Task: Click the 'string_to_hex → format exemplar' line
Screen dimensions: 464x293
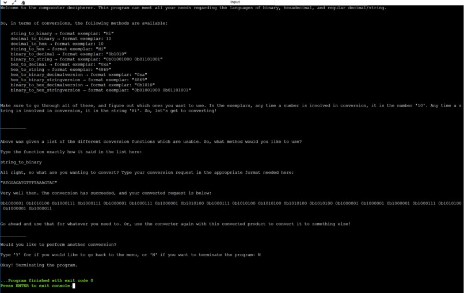Action: pos(58,49)
